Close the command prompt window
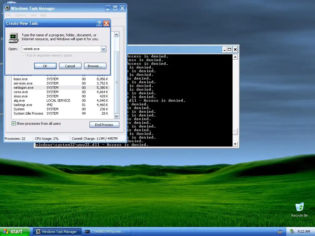Viewport: 315px width, 236px height. point(235,49)
